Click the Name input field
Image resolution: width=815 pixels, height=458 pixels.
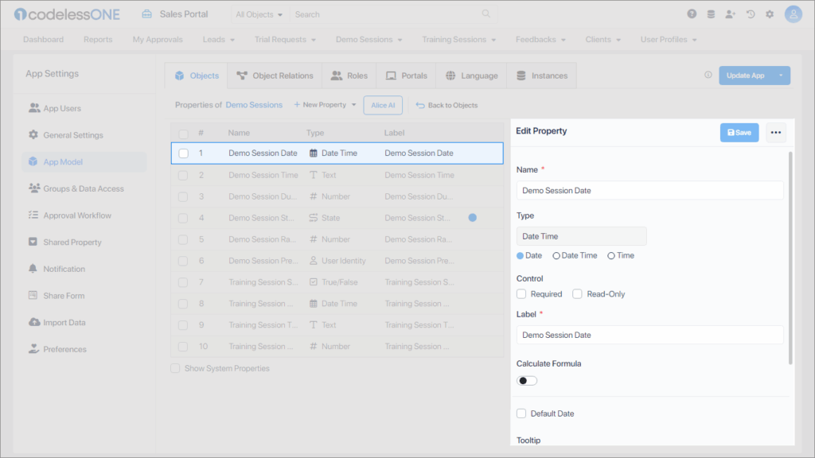649,190
